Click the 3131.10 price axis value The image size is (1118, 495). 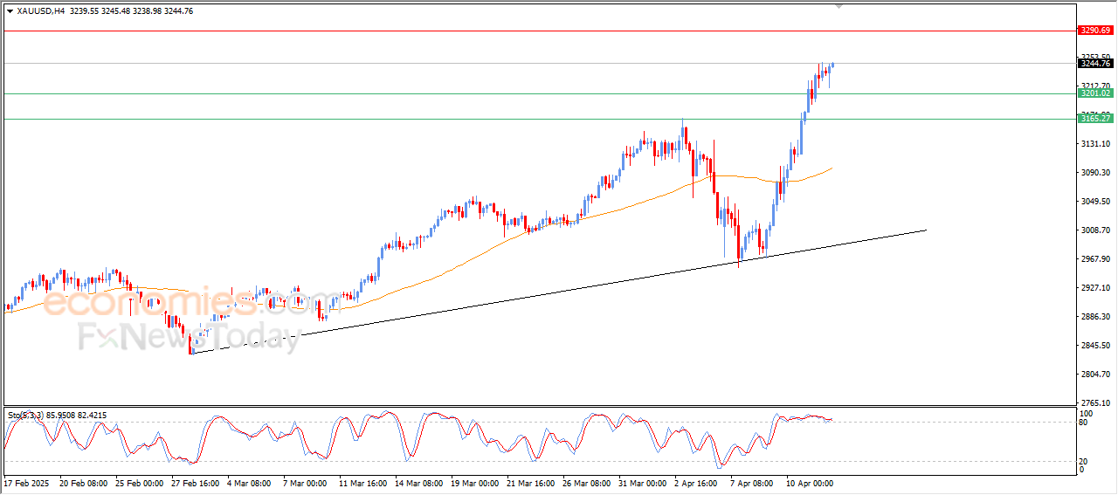point(1095,144)
